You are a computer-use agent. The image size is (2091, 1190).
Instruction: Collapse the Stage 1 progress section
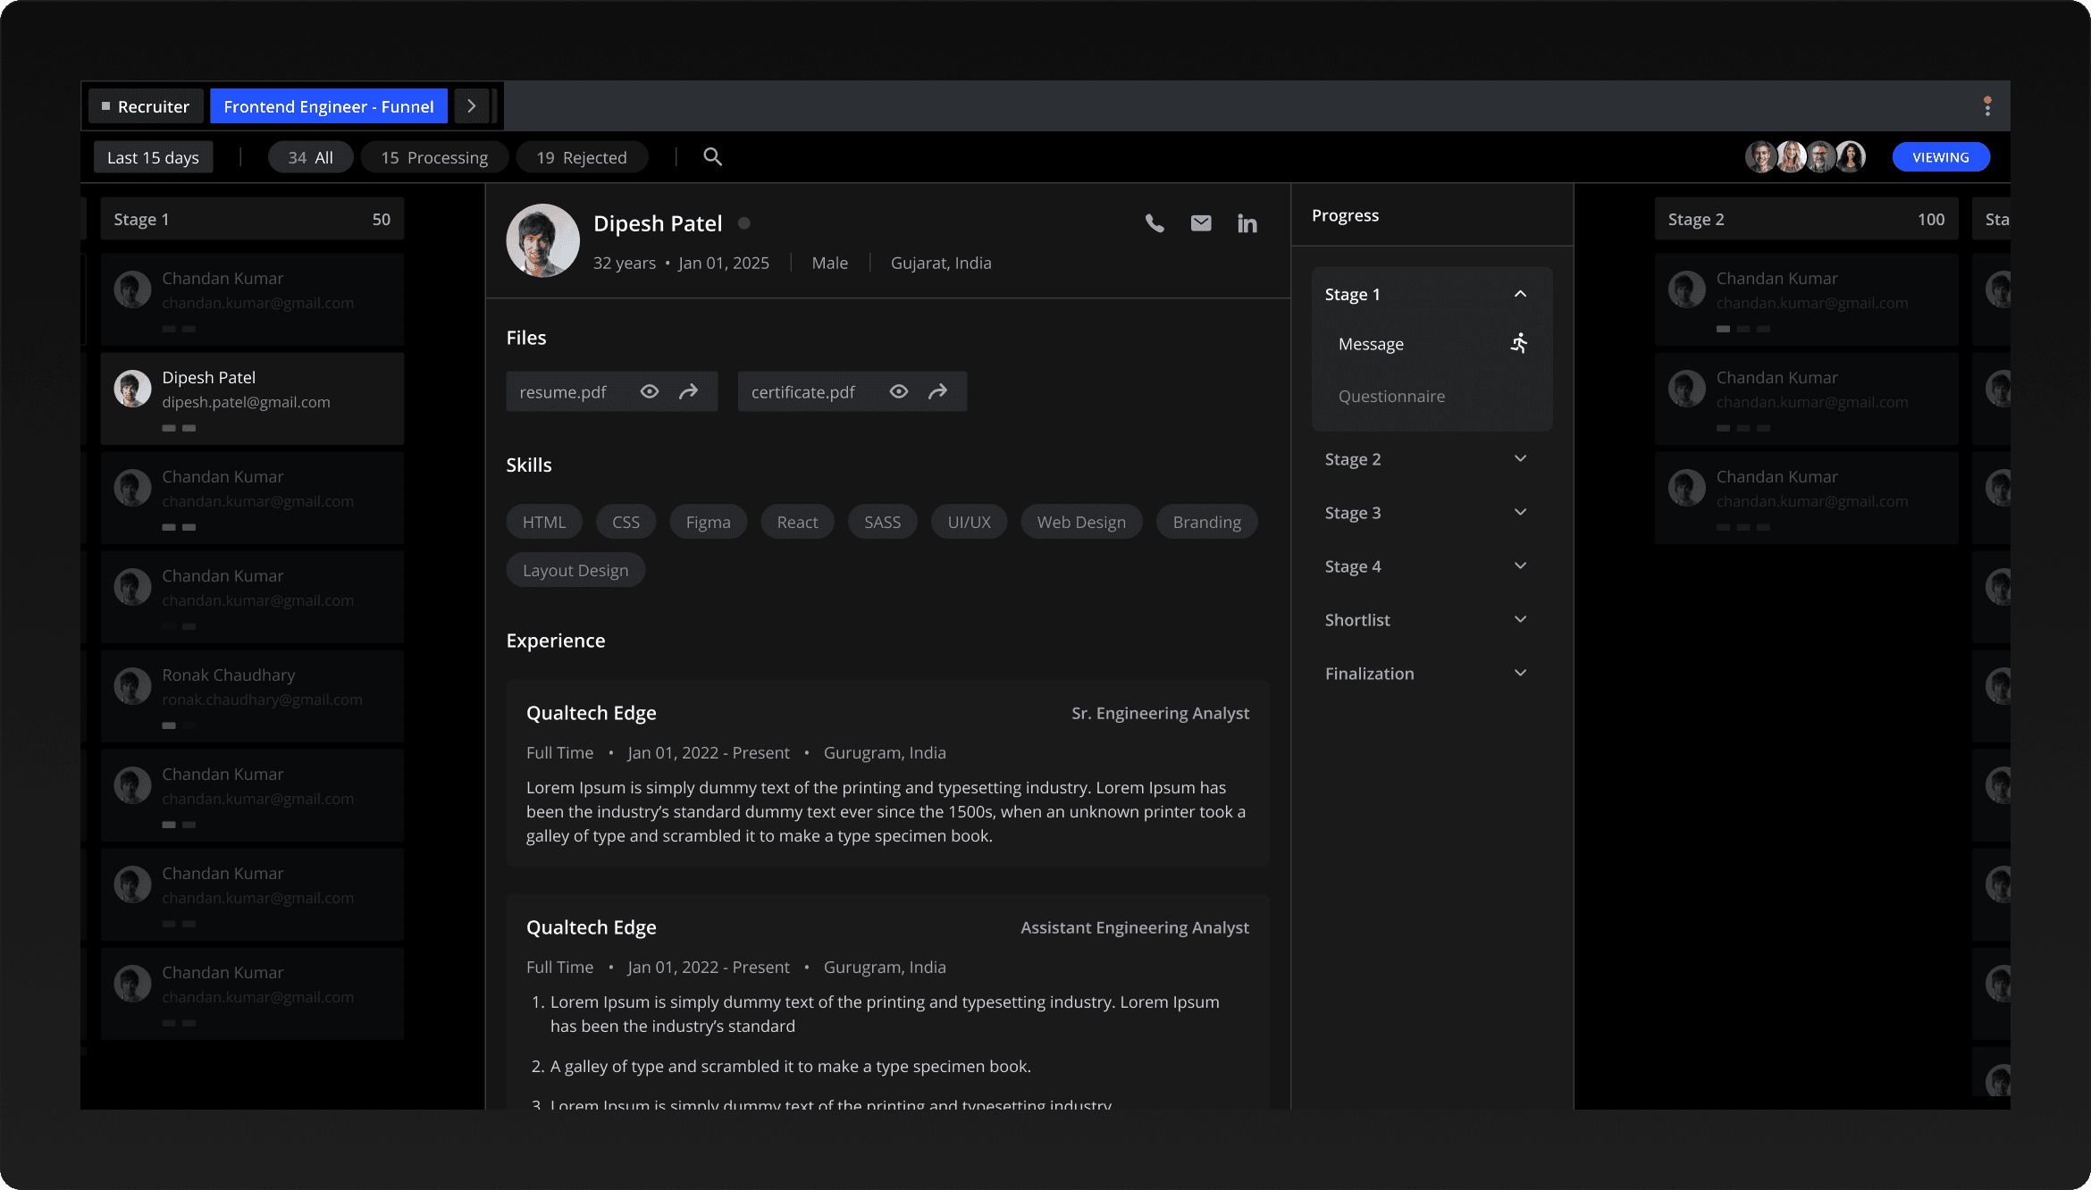(1520, 294)
